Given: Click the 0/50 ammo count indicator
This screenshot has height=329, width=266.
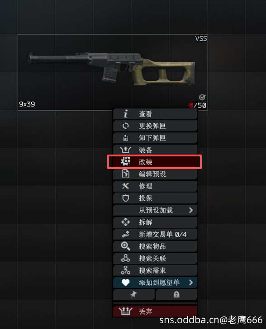Looking at the screenshot, I should point(198,105).
